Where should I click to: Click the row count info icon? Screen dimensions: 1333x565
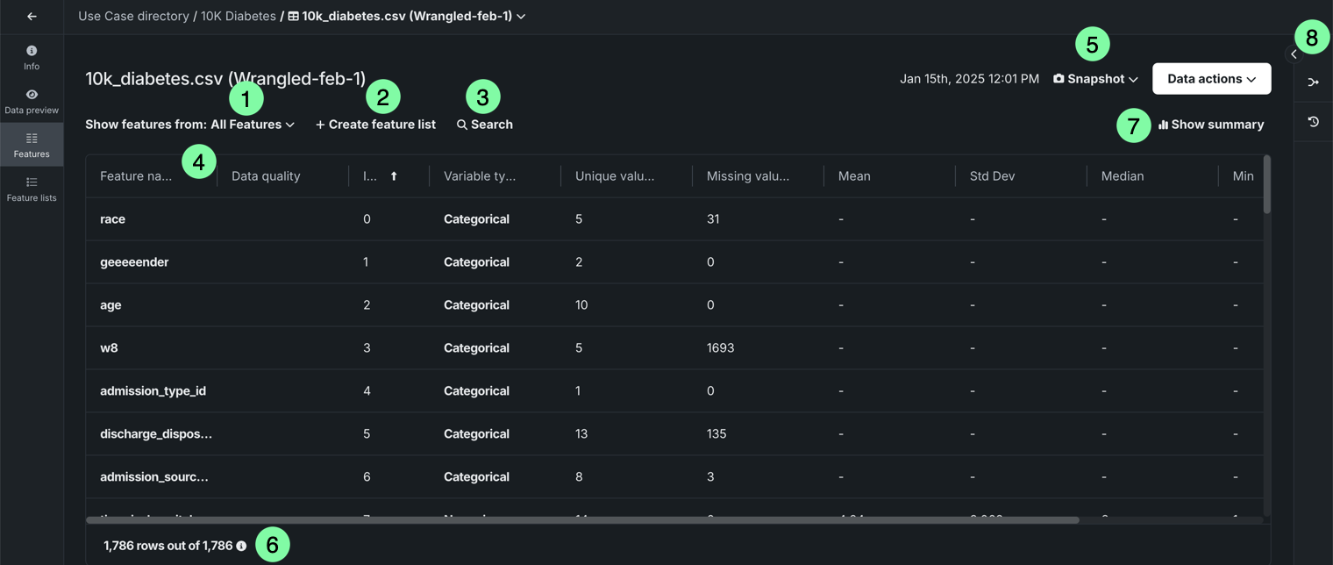tap(241, 546)
